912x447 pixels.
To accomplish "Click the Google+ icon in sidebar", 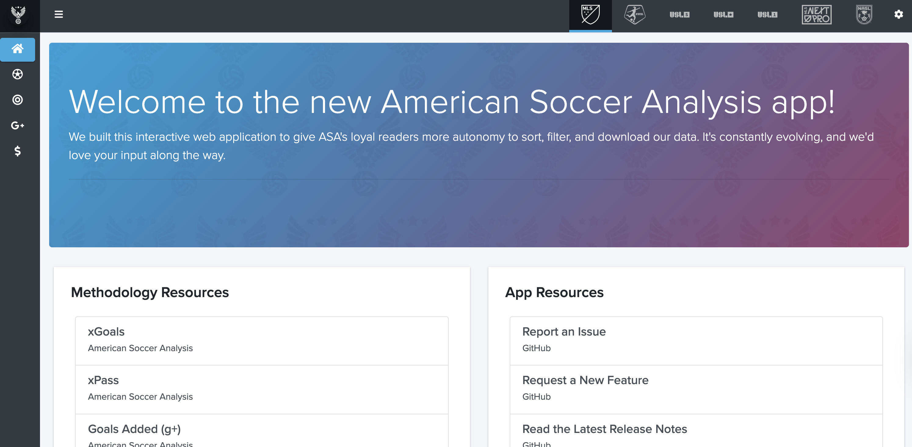I will pyautogui.click(x=17, y=126).
